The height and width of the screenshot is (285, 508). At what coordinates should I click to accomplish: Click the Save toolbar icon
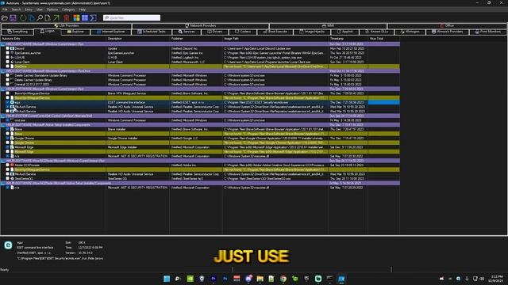click(x=13, y=17)
